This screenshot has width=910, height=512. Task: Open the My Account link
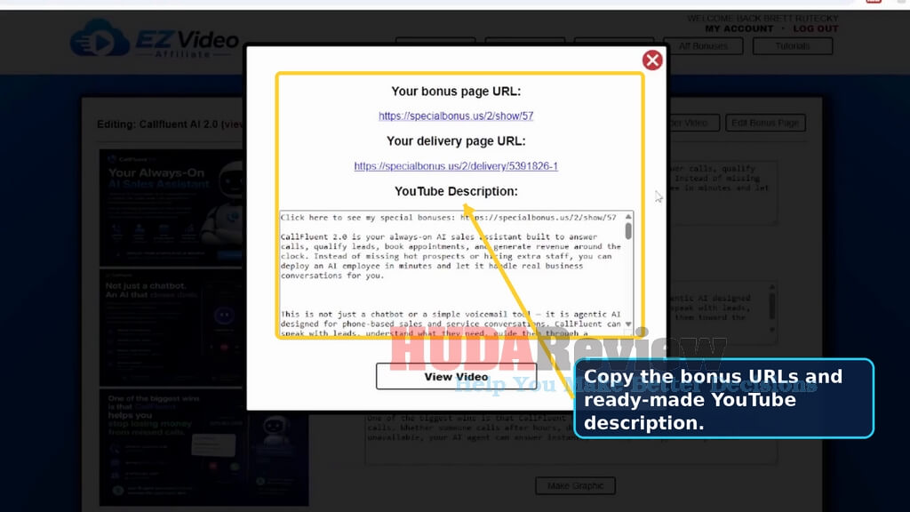[x=738, y=28]
